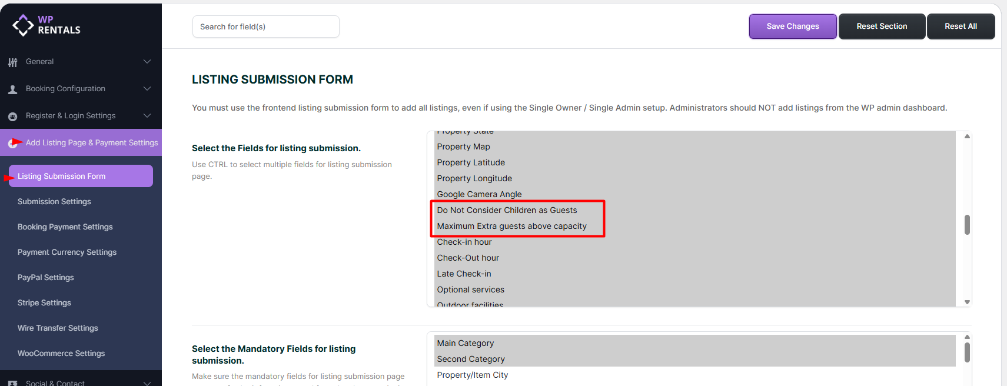Viewport: 1007px width, 386px height.
Task: Expand the Booking Configuration chevron
Action: click(x=147, y=89)
